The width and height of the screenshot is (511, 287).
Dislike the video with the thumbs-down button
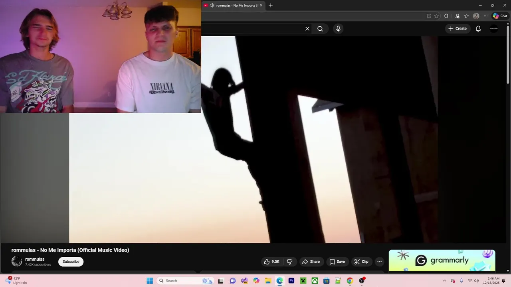point(290,261)
